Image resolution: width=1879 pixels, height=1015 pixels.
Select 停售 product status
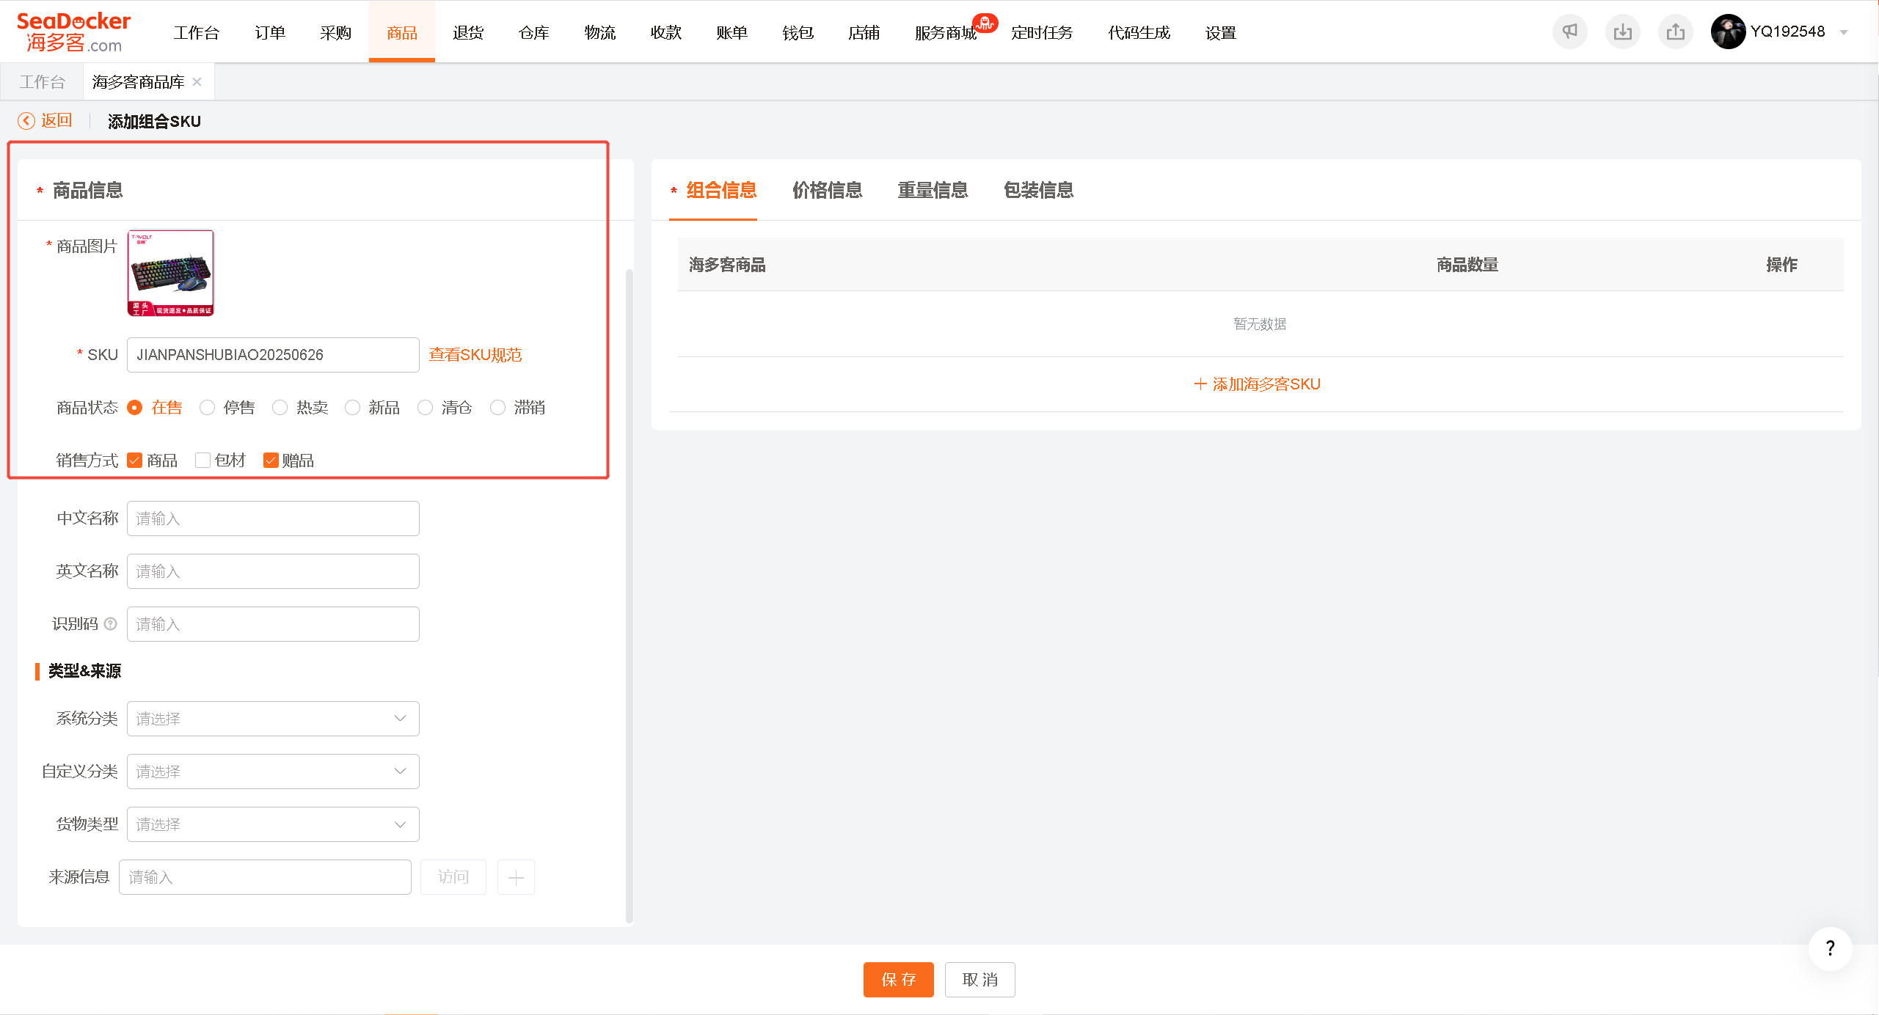coord(207,408)
